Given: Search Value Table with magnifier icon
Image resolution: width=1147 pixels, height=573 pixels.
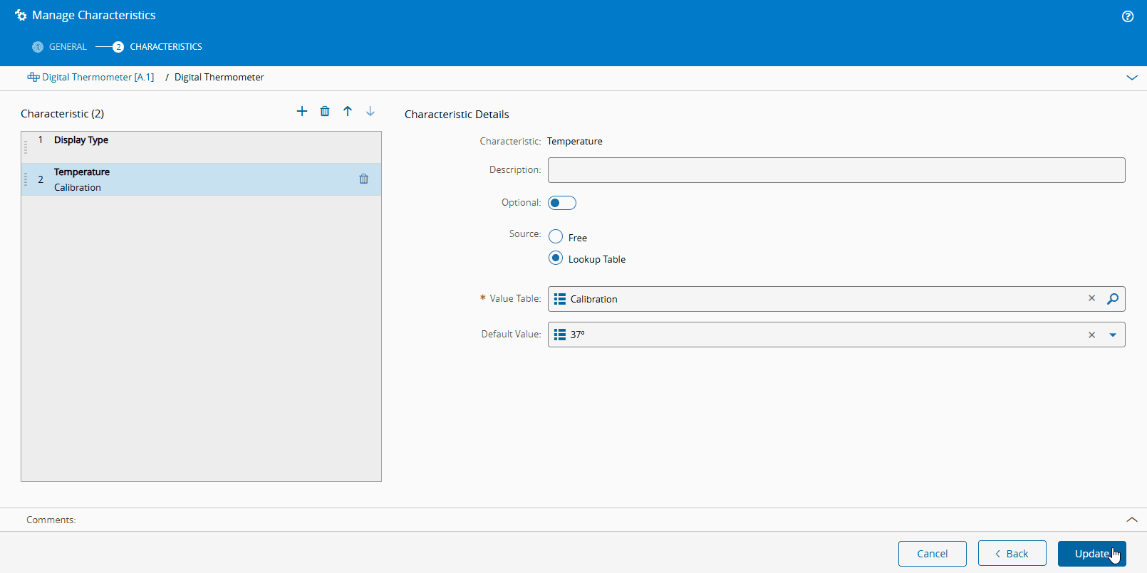Looking at the screenshot, I should (1113, 299).
